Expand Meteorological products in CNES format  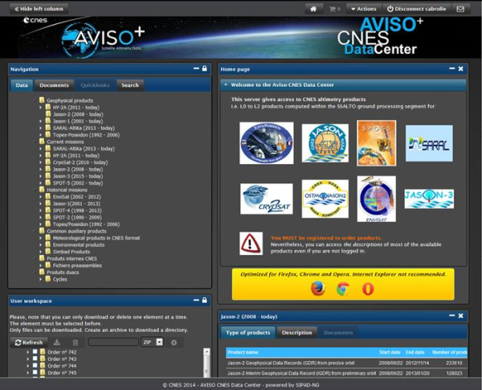click(x=41, y=238)
